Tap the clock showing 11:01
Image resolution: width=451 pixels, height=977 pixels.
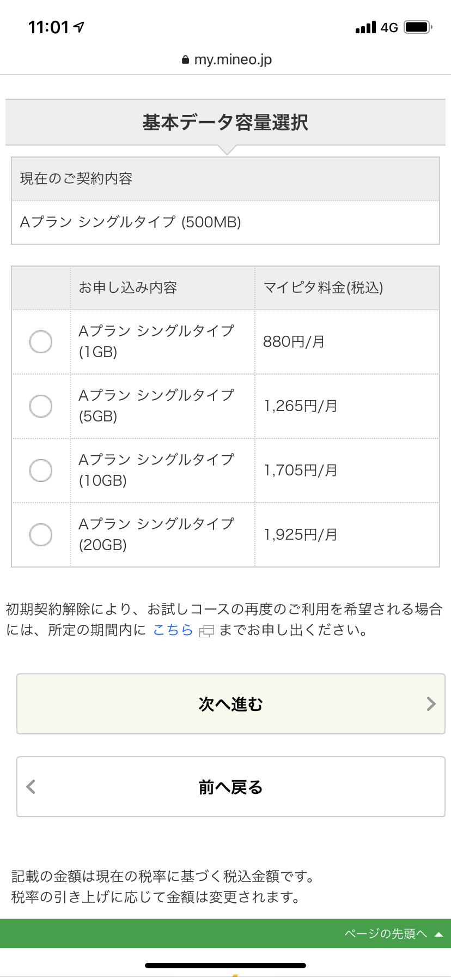coord(48,27)
